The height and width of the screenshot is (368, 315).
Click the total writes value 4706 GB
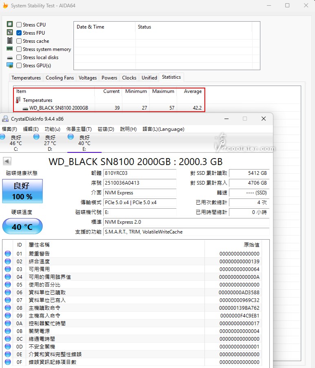coord(249,183)
